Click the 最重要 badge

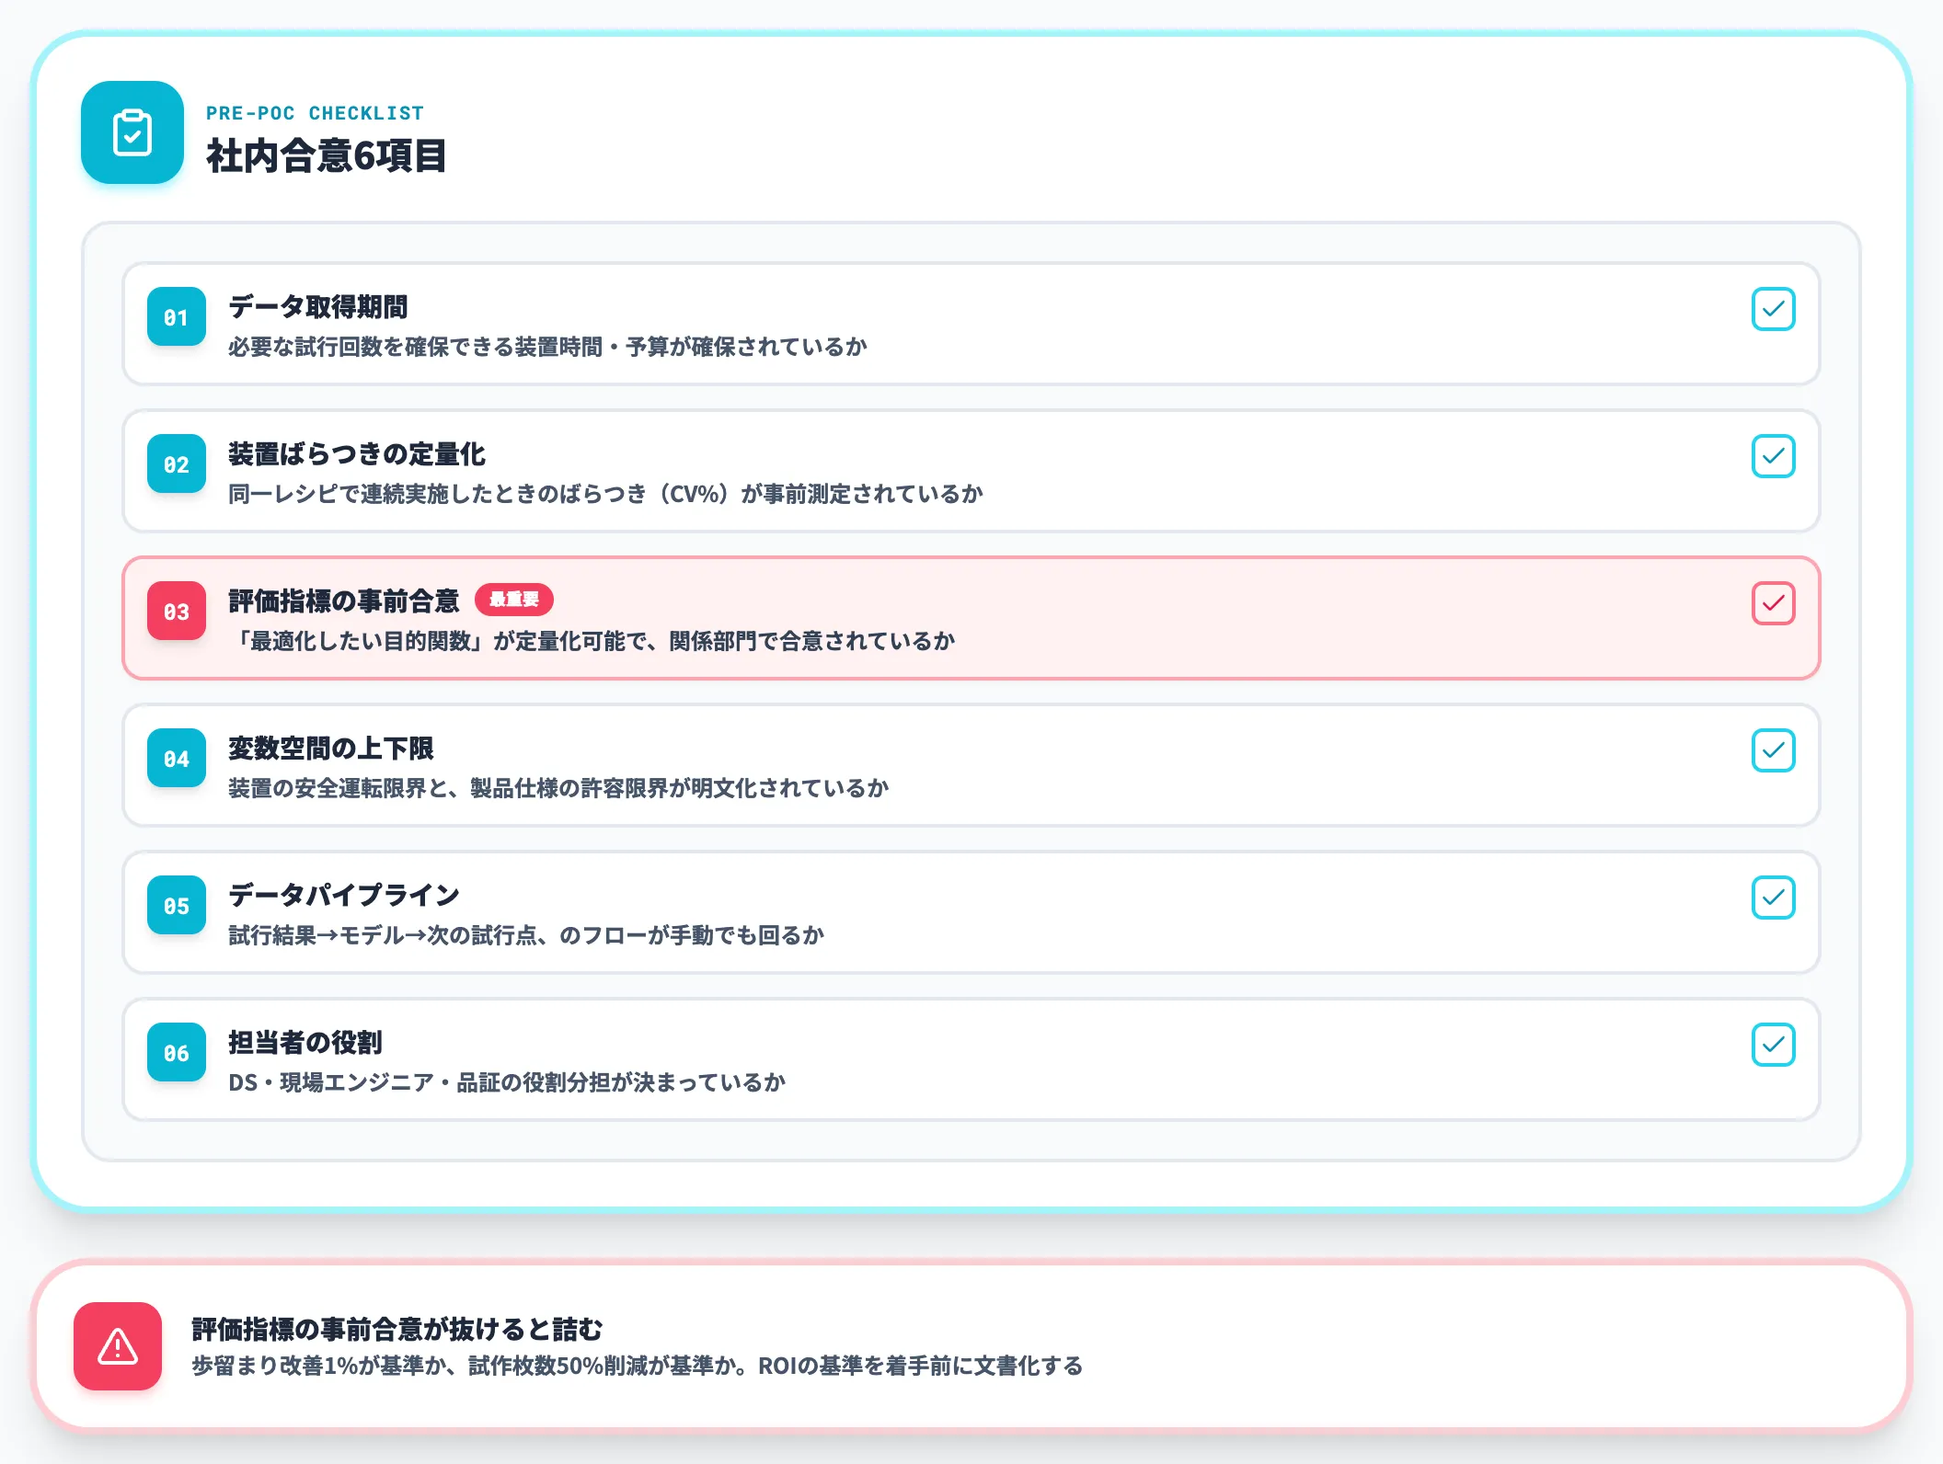514,600
